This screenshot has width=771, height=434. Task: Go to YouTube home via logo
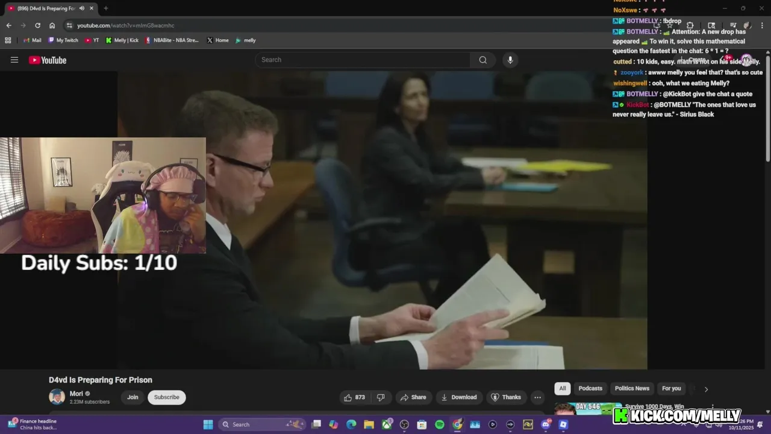coord(48,60)
